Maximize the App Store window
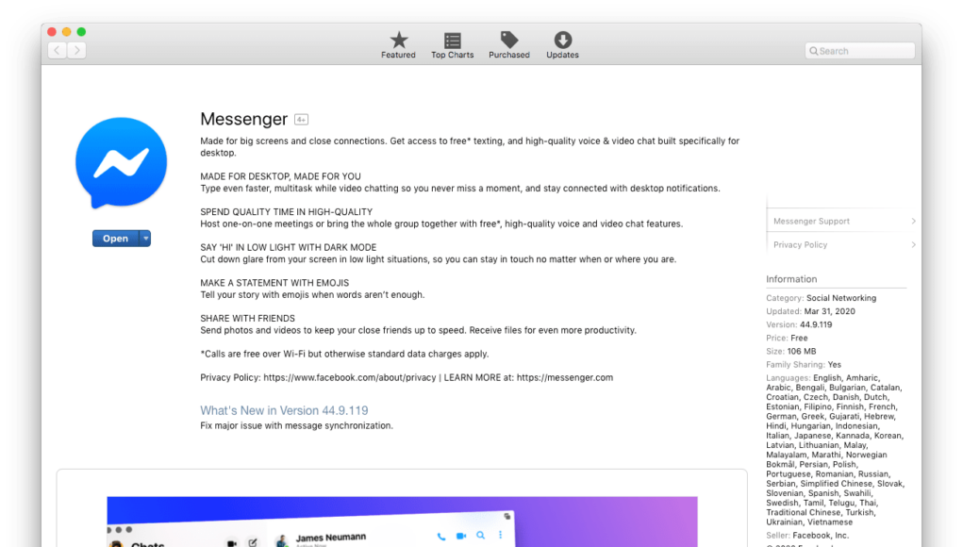This screenshot has height=547, width=963. click(81, 32)
